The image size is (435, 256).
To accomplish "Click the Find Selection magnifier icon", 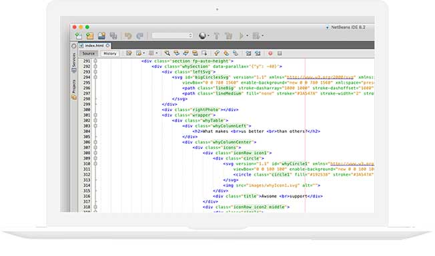I will tap(167, 53).
